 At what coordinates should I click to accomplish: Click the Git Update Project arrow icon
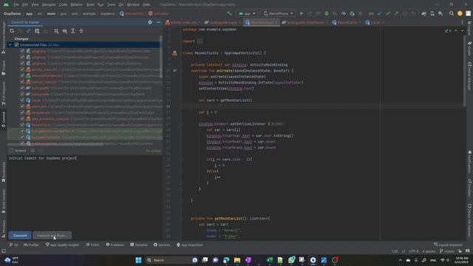click(380, 13)
